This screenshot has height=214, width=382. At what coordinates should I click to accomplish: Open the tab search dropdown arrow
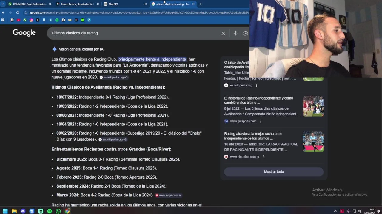pyautogui.click(x=3, y=4)
